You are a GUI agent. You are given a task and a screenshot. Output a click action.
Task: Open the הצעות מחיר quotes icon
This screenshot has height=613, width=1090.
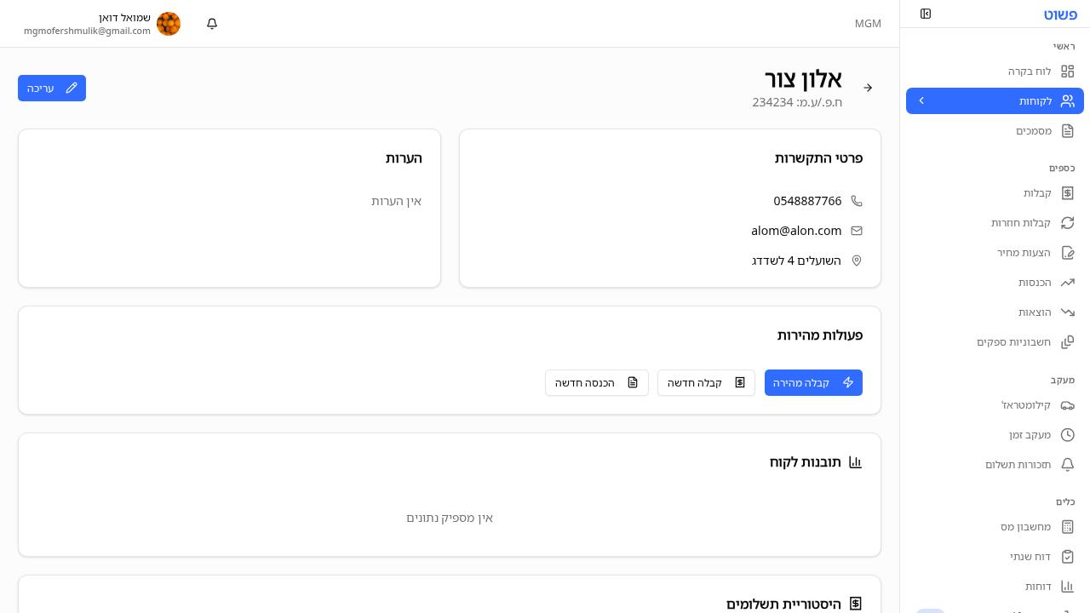tap(1068, 252)
